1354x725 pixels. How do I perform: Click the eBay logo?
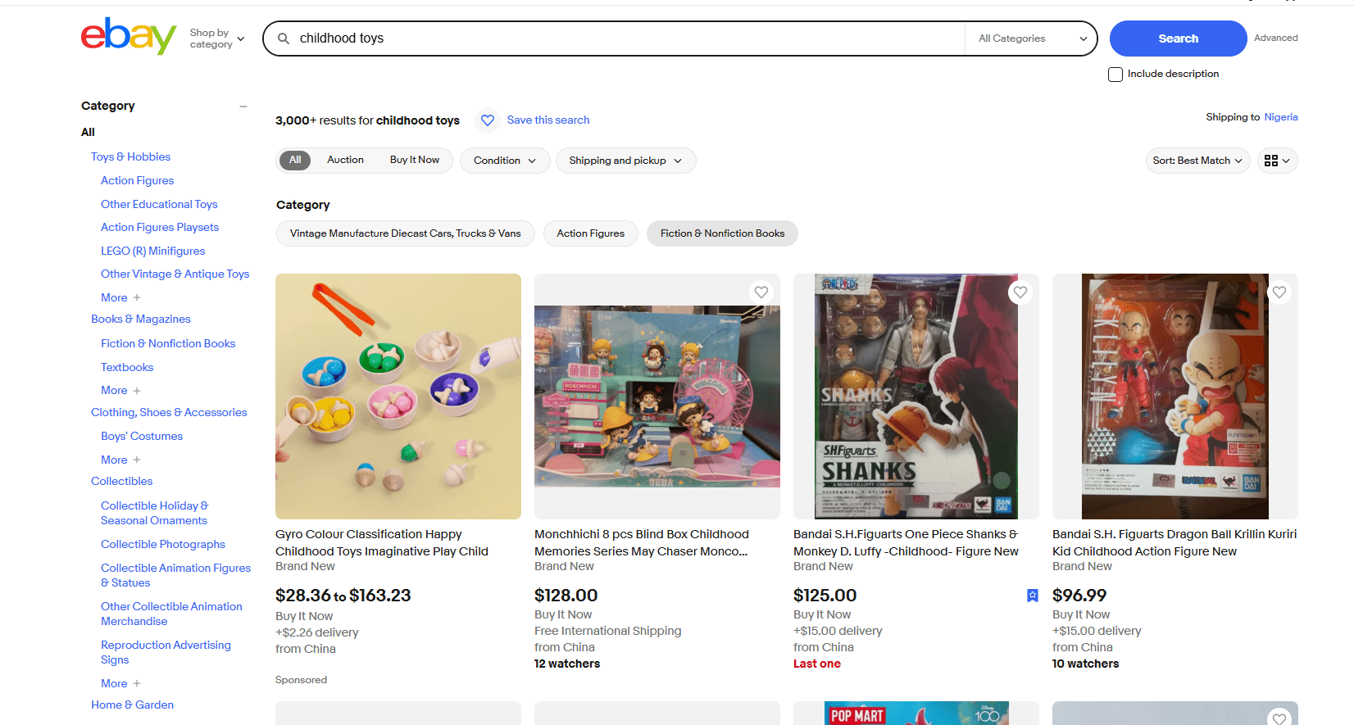pyautogui.click(x=129, y=36)
